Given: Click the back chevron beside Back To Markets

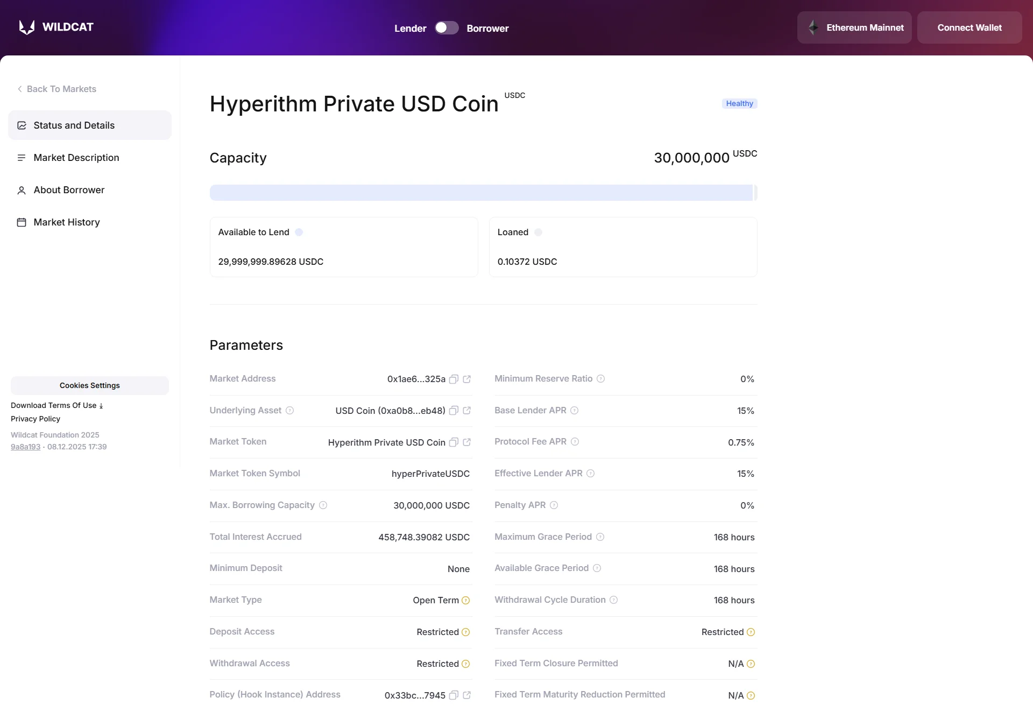Looking at the screenshot, I should pos(19,89).
